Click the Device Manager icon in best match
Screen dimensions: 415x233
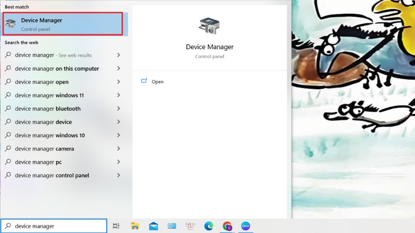tap(10, 24)
